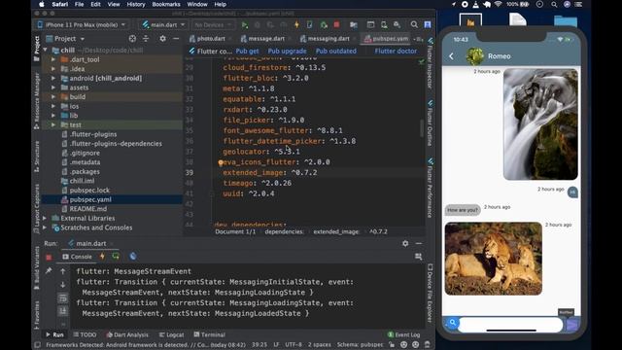Pin tab icon in Run panel sidebar
622x350 pixels.
[x=49, y=271]
